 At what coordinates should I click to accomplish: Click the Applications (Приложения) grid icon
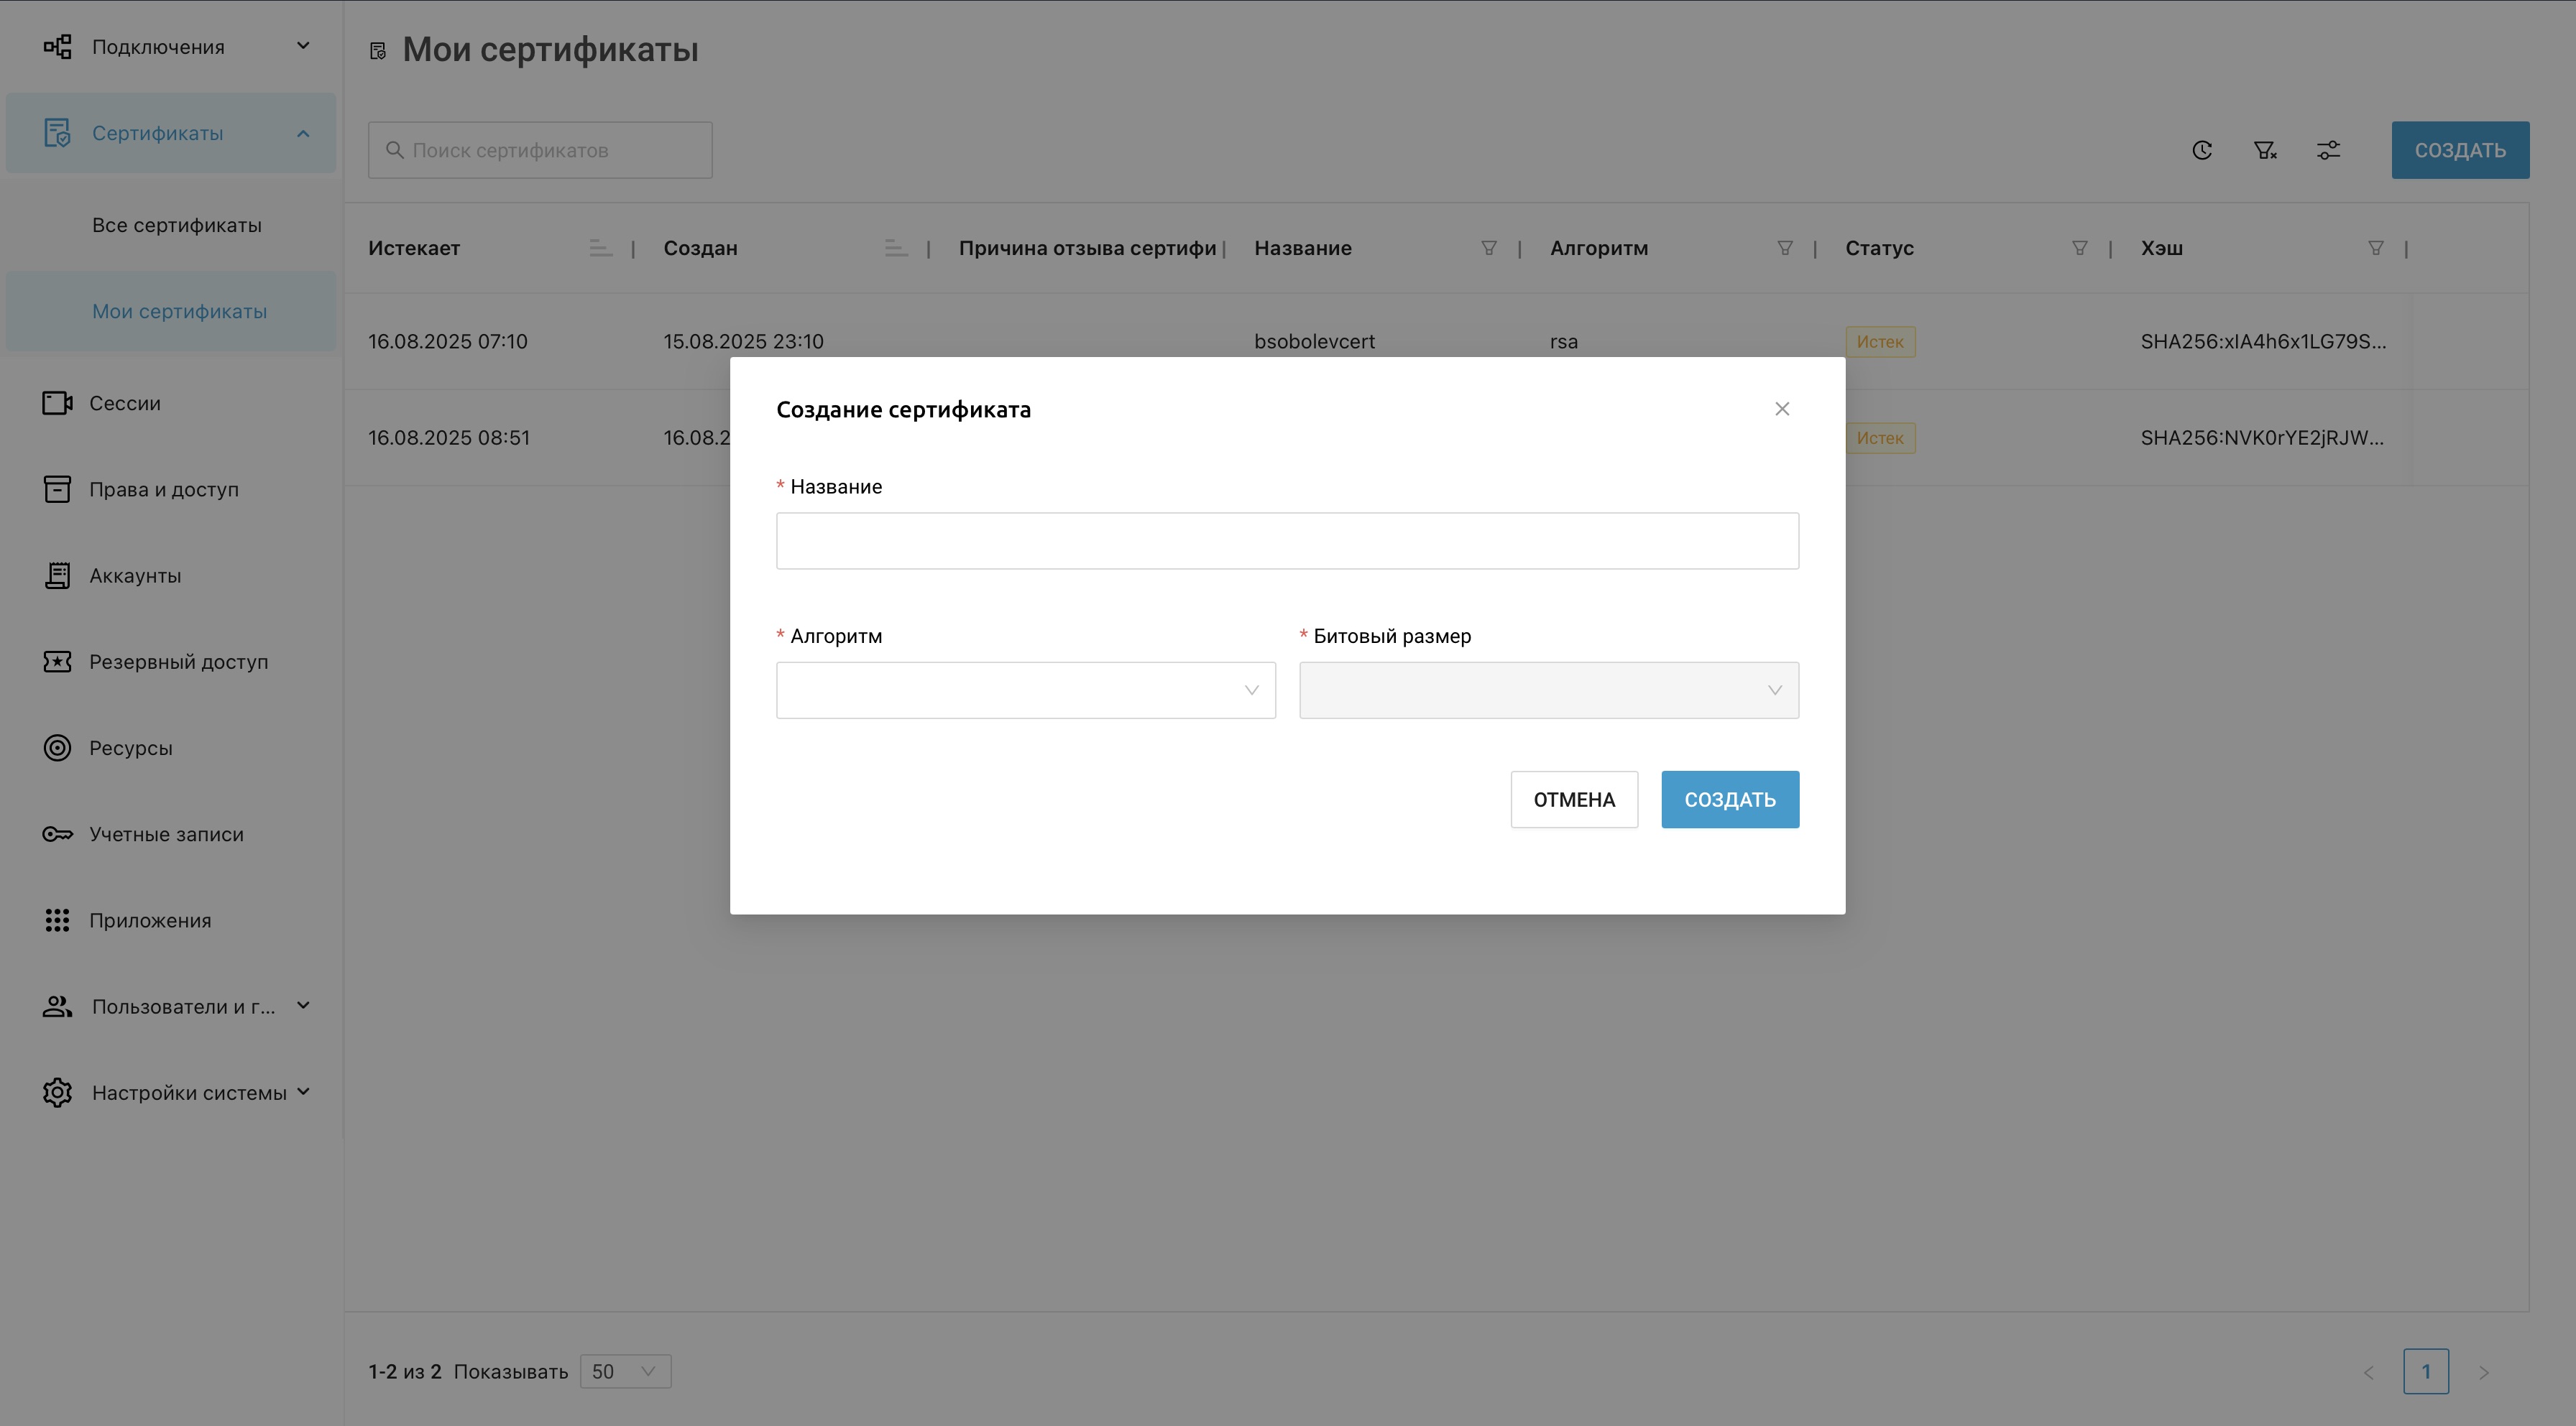click(x=57, y=920)
